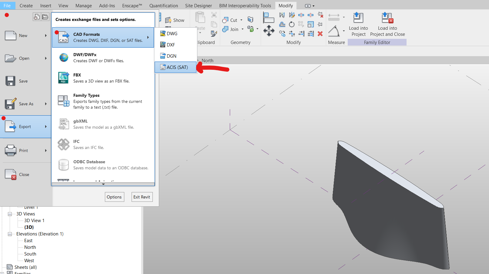Open the North elevation view
This screenshot has width=489, height=274.
point(30,247)
